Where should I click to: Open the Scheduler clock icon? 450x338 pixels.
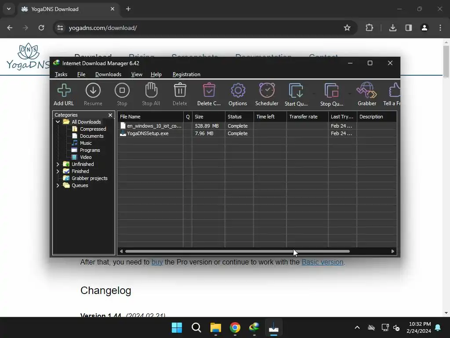click(267, 94)
